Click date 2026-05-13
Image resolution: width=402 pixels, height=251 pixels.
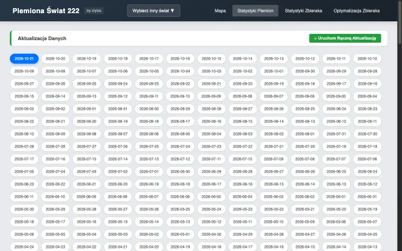tap(180, 222)
